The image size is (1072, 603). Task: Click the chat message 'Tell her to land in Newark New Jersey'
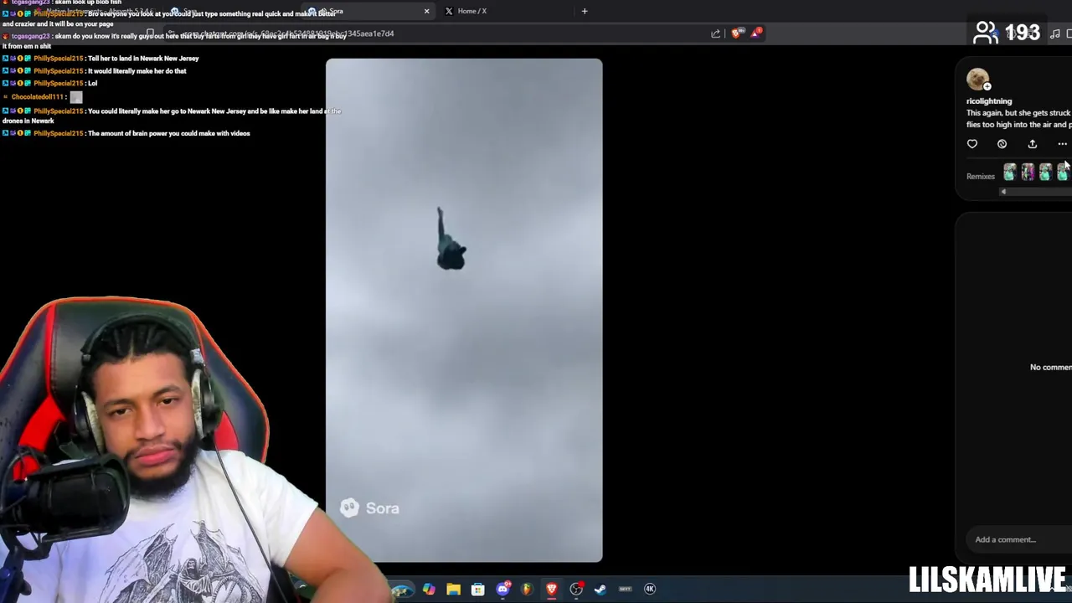click(x=143, y=59)
